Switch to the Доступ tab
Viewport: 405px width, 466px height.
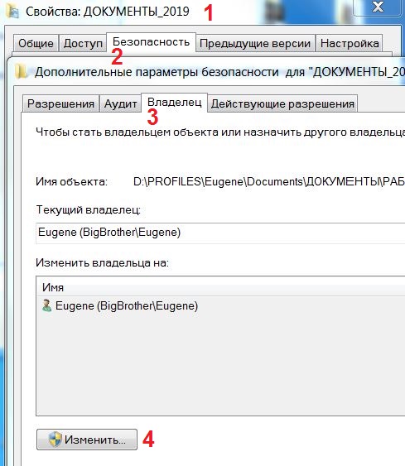83,43
